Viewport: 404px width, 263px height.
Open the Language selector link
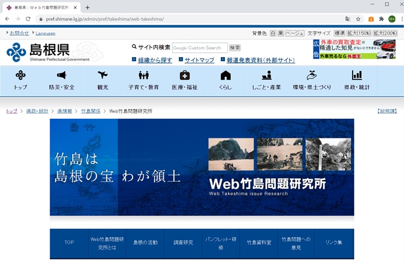[x=46, y=33]
